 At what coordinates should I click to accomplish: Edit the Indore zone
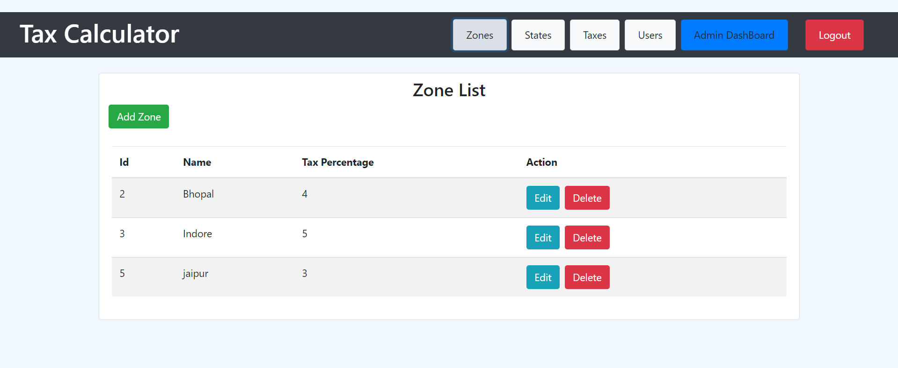(543, 238)
